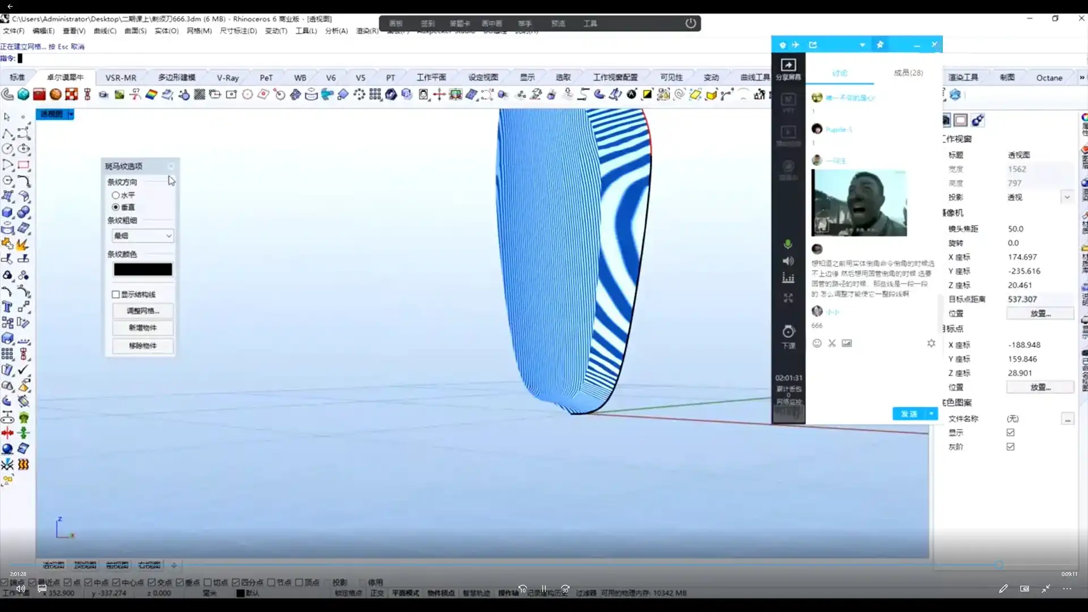Image resolution: width=1088 pixels, height=612 pixels.
Task: Select the text object tool icon
Action: click(7, 307)
